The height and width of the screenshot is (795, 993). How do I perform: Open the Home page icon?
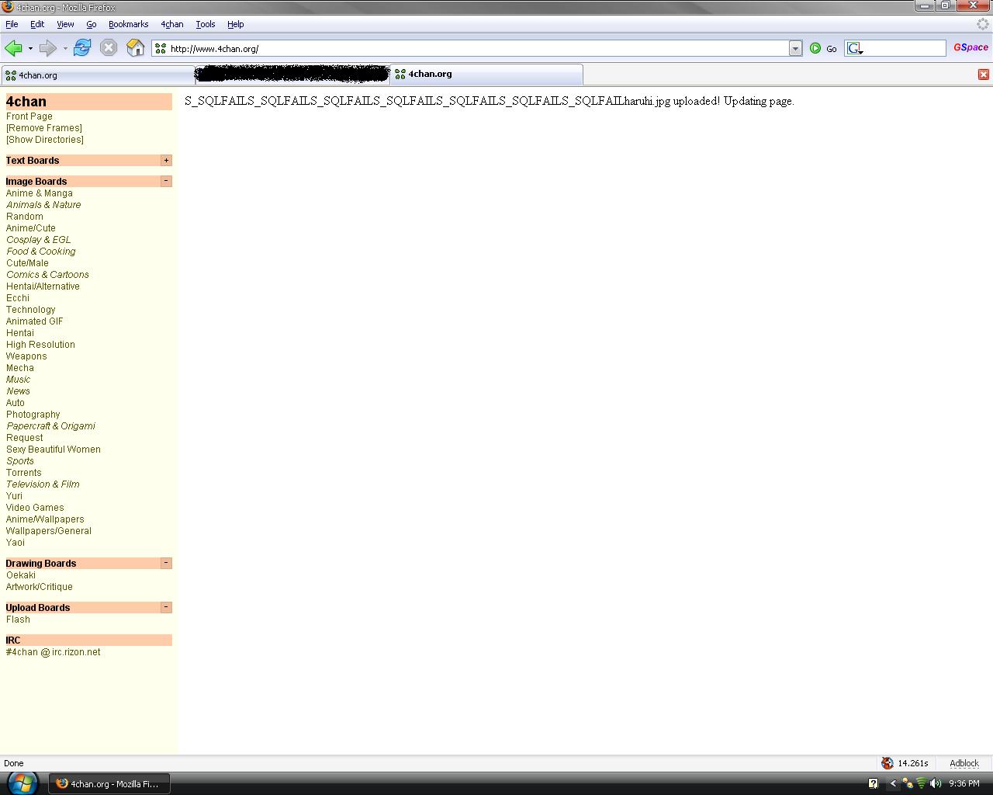coord(136,48)
